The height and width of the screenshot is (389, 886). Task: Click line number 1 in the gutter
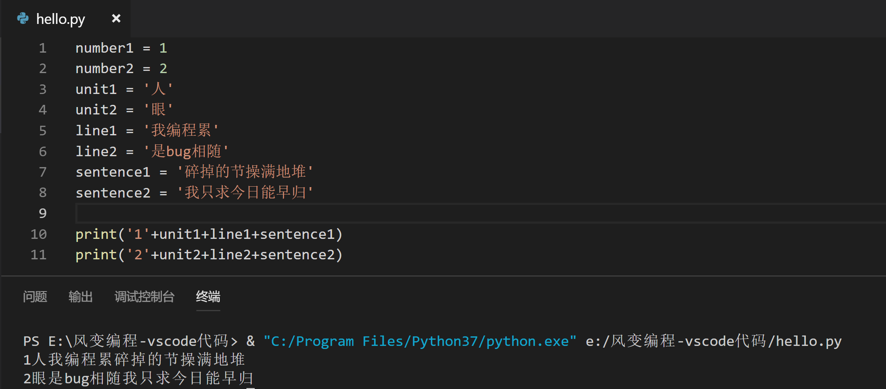tap(42, 48)
